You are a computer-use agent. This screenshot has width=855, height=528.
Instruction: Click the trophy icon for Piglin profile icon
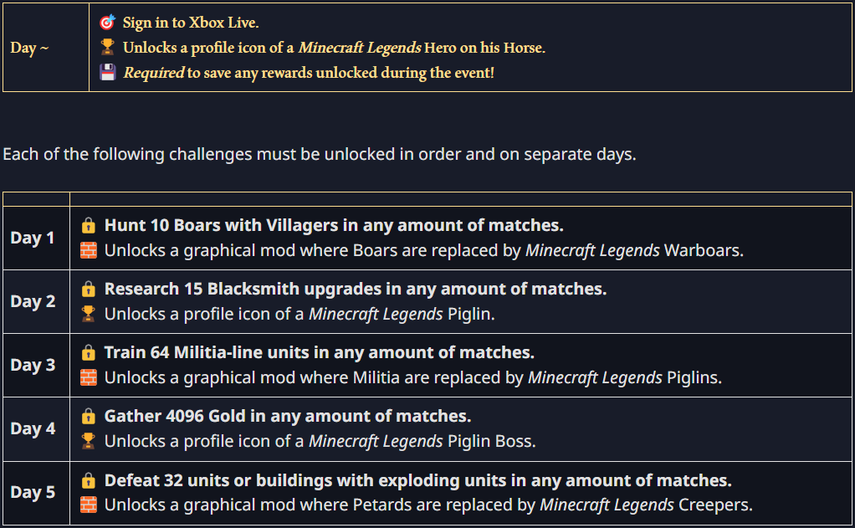tap(89, 314)
